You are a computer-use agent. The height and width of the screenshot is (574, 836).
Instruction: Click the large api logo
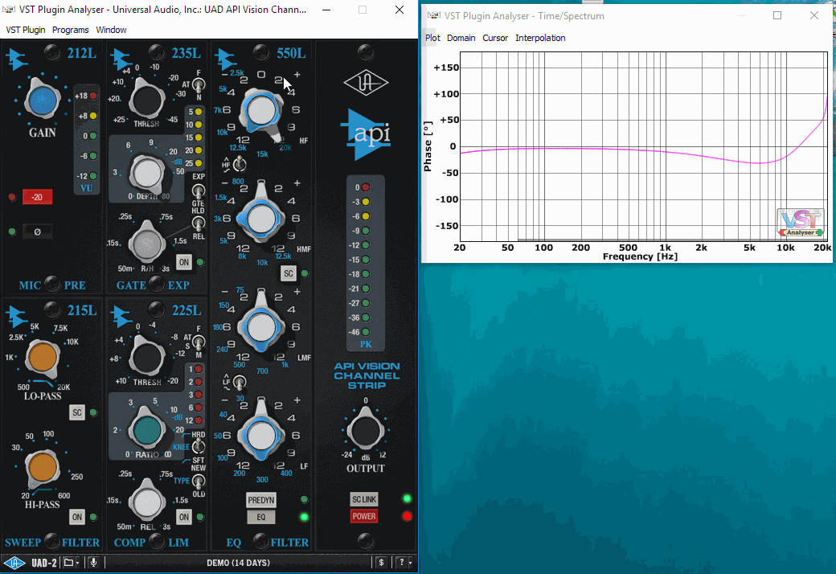coord(366,134)
